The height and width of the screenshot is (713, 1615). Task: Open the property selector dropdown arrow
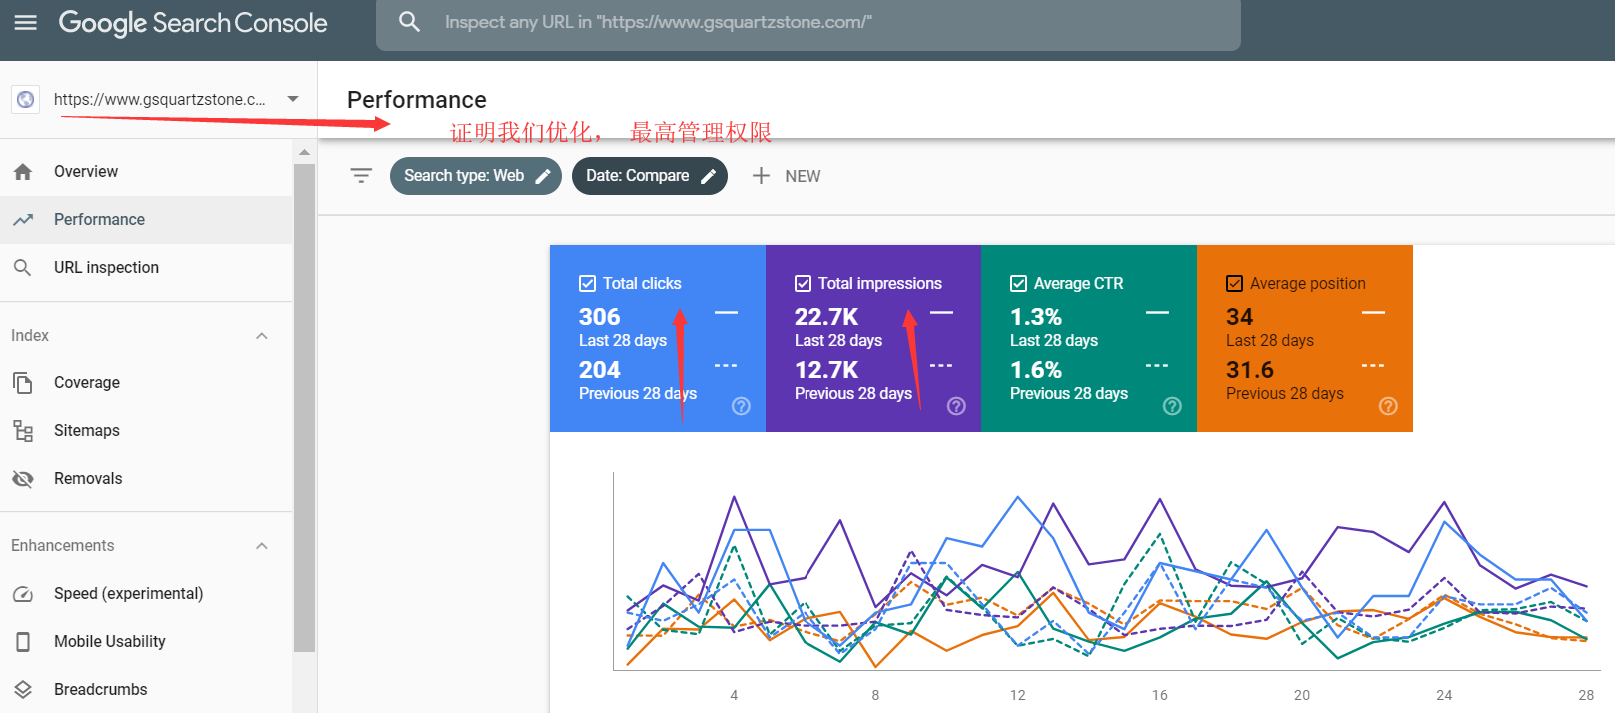click(293, 99)
